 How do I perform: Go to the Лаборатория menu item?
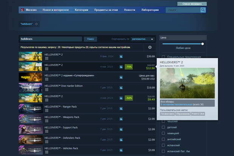click(x=150, y=10)
